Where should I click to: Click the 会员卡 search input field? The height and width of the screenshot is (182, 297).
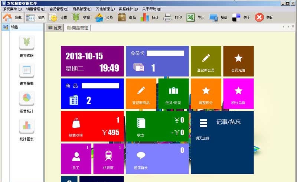[165, 53]
